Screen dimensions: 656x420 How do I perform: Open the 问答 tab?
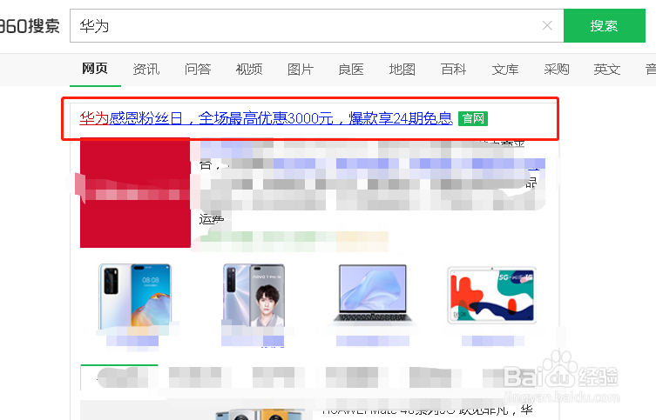[x=198, y=69]
